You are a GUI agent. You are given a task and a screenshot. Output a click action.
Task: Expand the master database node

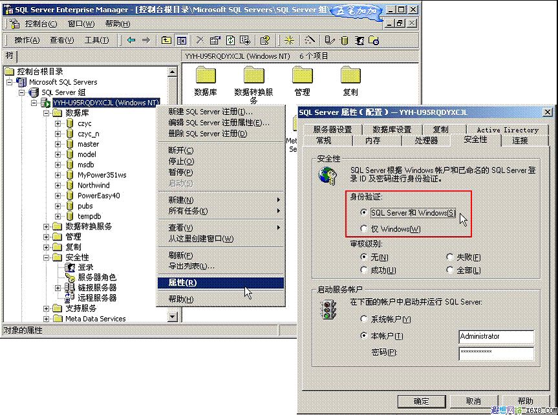tap(58, 144)
